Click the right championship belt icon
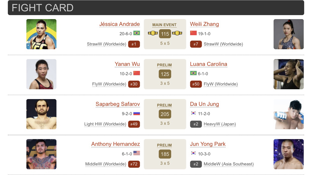The height and width of the screenshot is (175, 312). coord(177,33)
